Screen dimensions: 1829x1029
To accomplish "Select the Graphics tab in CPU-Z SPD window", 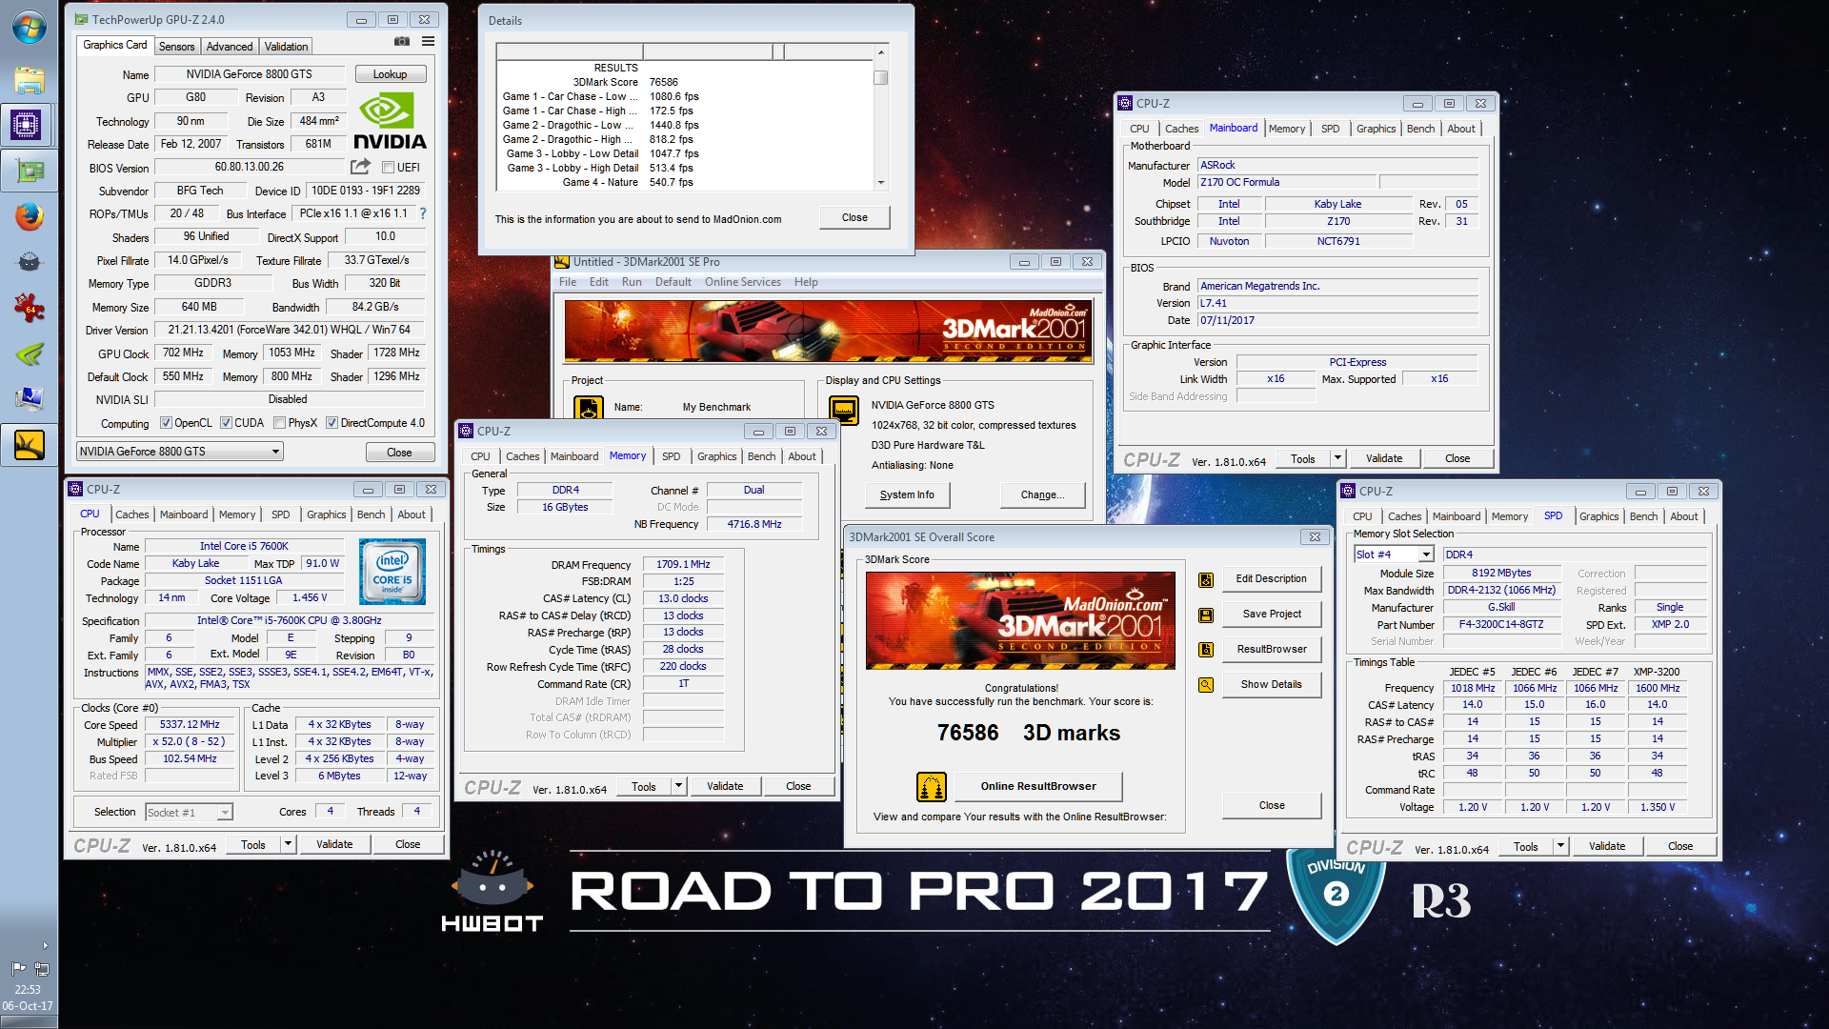I will [x=1598, y=516].
